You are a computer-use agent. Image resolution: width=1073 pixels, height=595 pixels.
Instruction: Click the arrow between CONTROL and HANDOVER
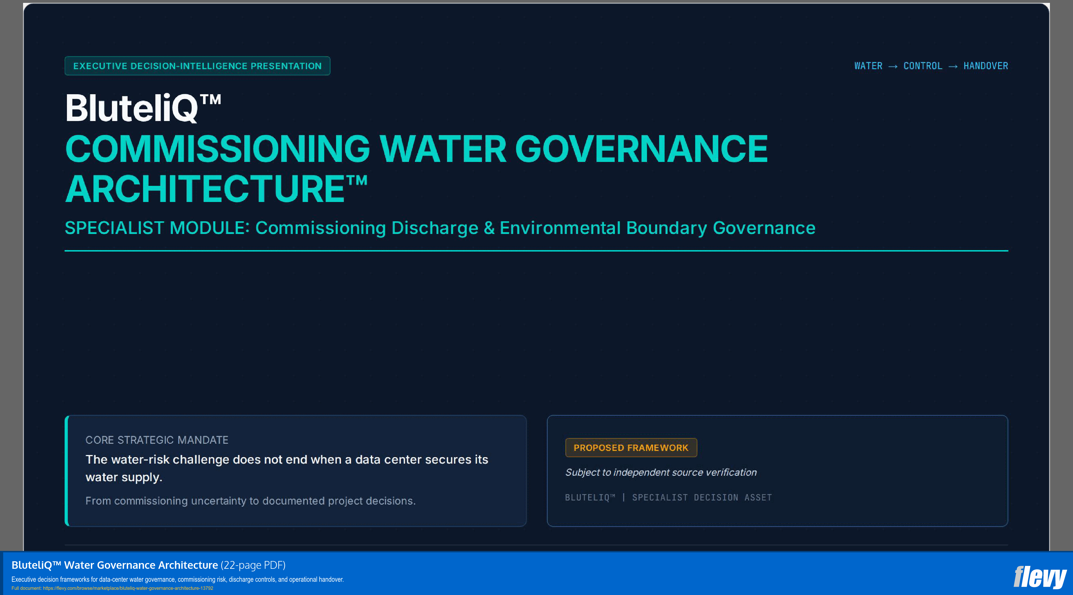coord(953,67)
